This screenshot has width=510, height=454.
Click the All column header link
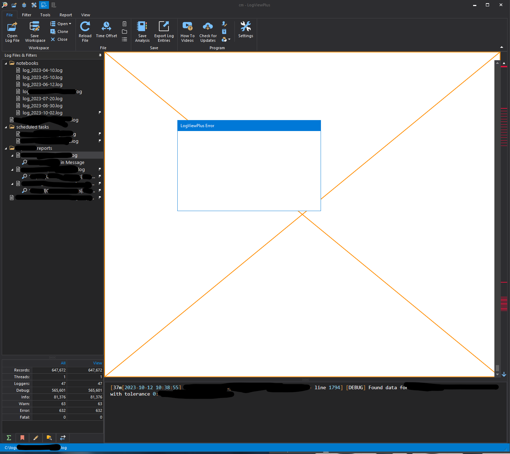click(x=63, y=363)
